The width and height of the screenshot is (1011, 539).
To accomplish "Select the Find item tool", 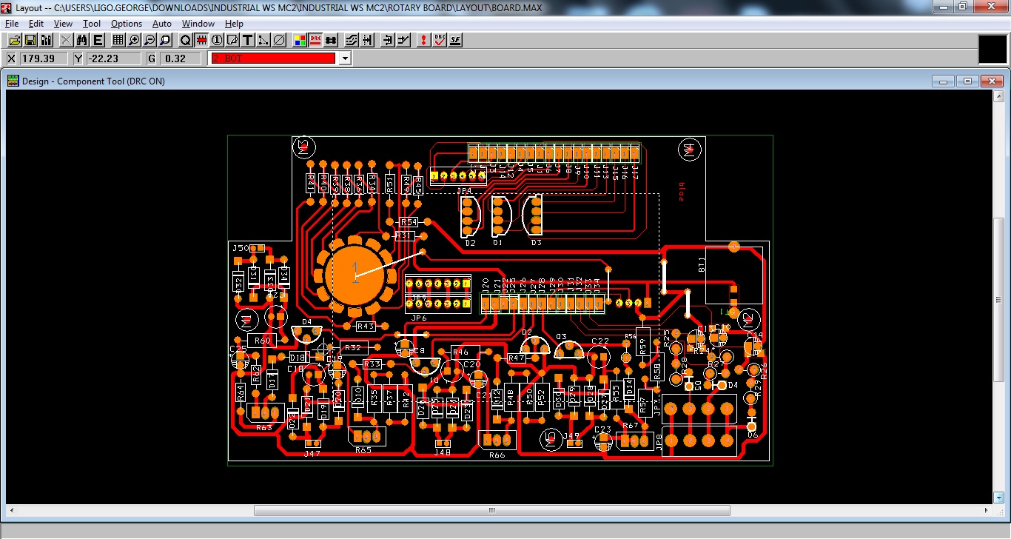I will [81, 40].
